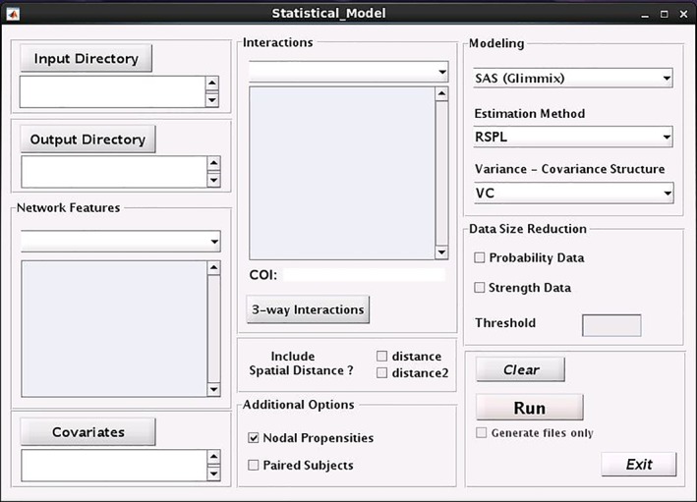Enable Generate files only checkbox

[x=481, y=432]
